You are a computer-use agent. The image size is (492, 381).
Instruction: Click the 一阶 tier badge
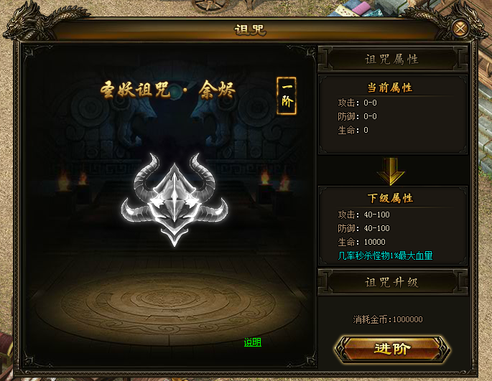287,95
